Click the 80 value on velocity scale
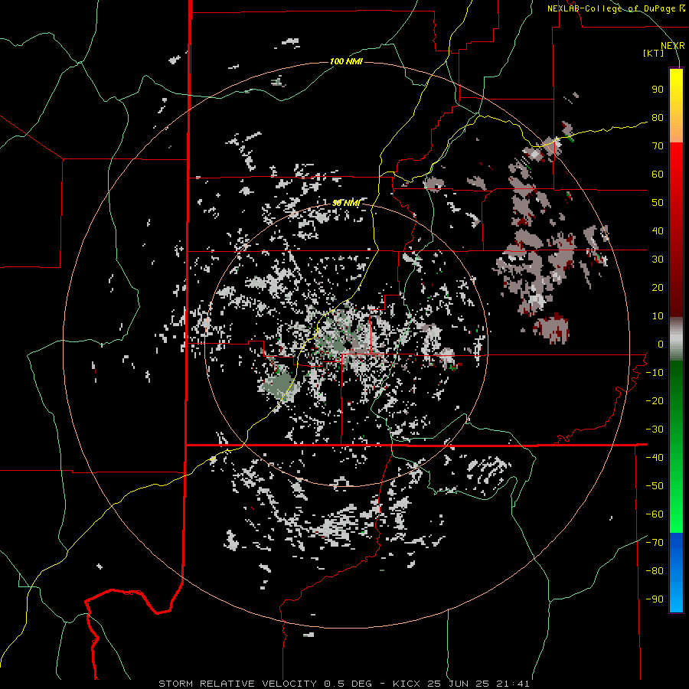This screenshot has width=689, height=689. [x=658, y=118]
